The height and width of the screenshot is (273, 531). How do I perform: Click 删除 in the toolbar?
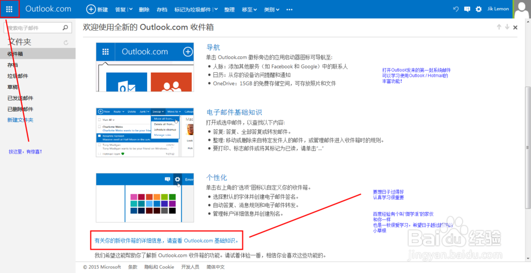[x=144, y=10]
